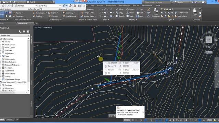
Task: Open the Points dropdown in Create Ground Data
Action: click(18, 13)
